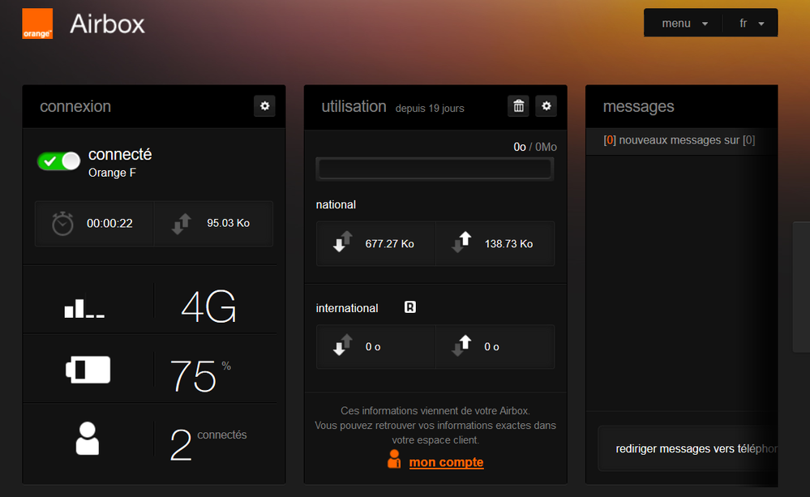Click the international roaming R icon
This screenshot has height=497, width=810.
pyautogui.click(x=409, y=307)
